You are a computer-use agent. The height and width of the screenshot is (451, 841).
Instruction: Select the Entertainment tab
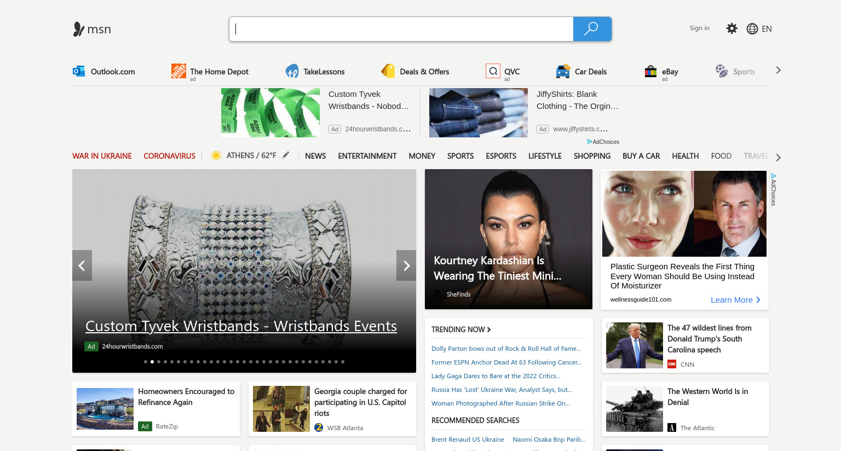(x=367, y=156)
